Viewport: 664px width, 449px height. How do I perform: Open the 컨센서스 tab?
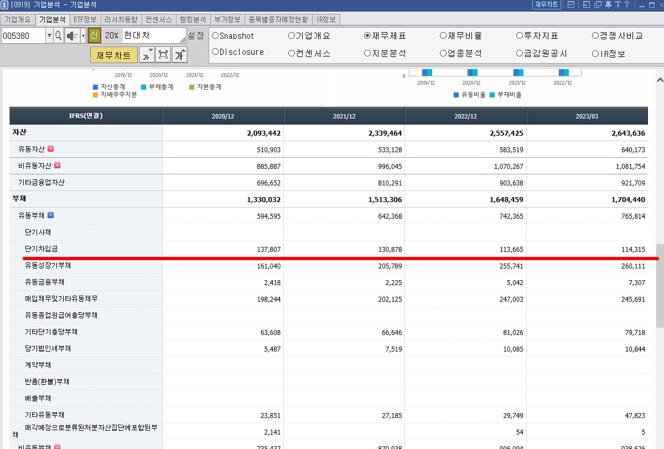(159, 19)
